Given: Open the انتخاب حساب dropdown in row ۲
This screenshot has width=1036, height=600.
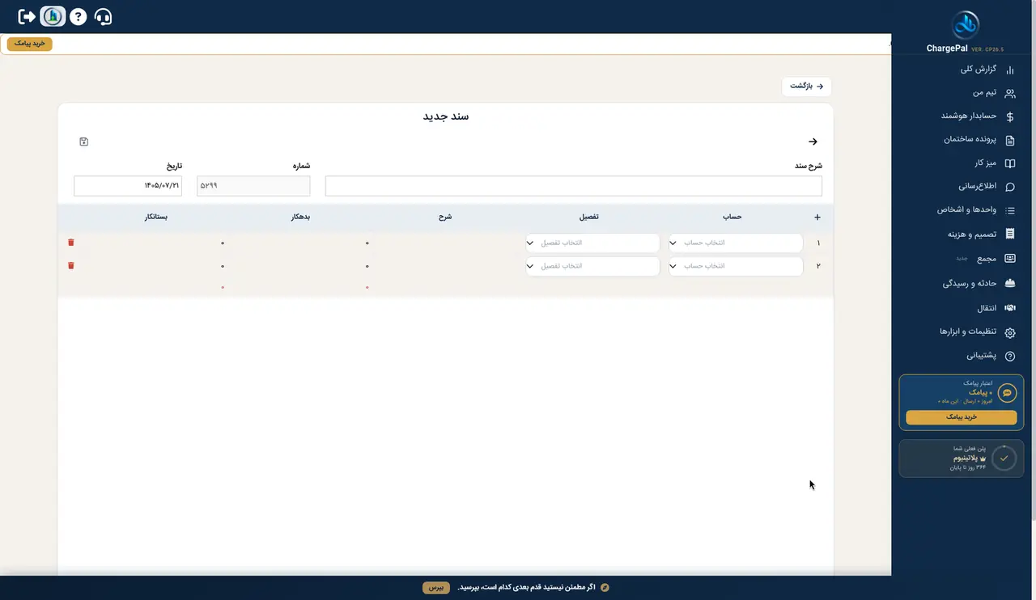Looking at the screenshot, I should 736,266.
